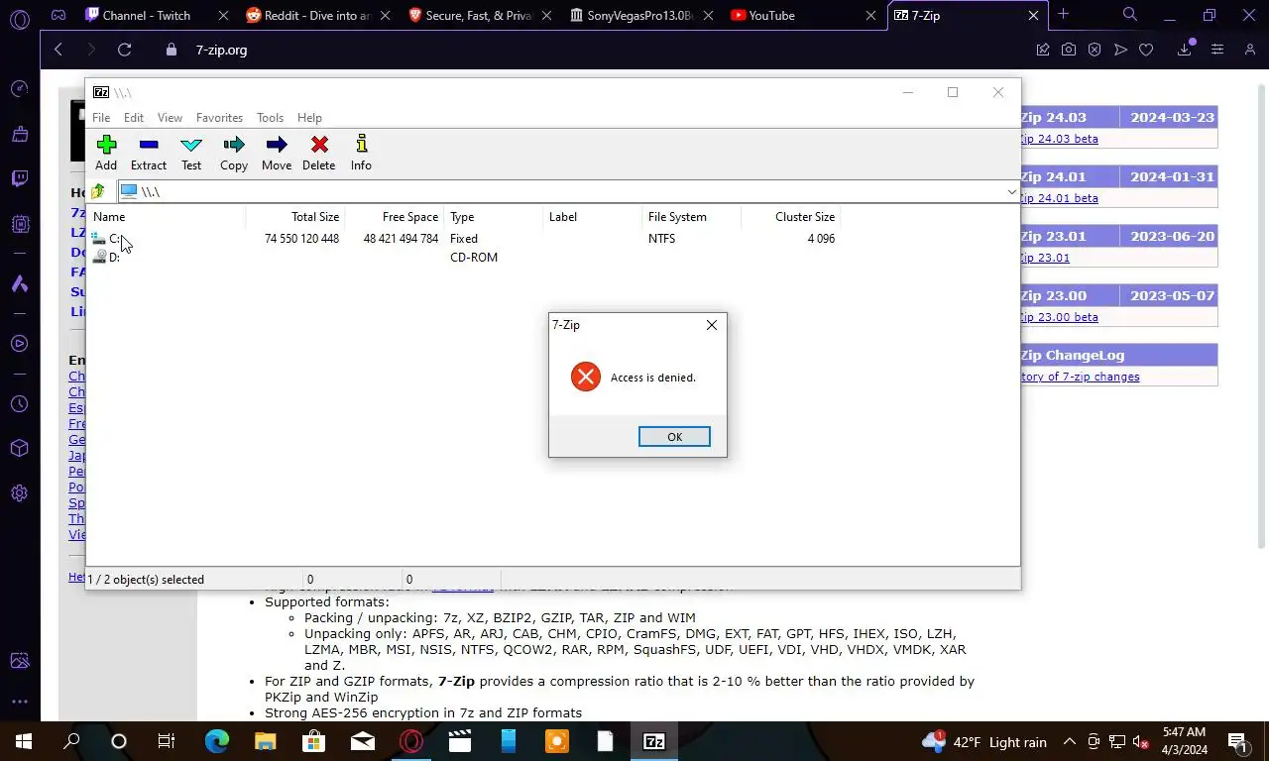Take a snapshot with camera icon
This screenshot has width=1269, height=761.
[1069, 50]
